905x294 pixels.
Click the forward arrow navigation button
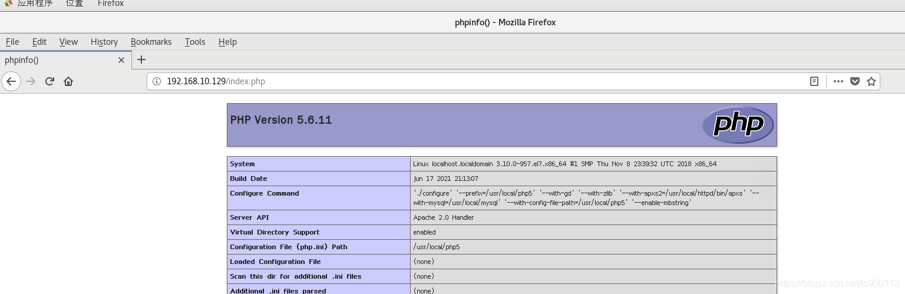point(31,81)
